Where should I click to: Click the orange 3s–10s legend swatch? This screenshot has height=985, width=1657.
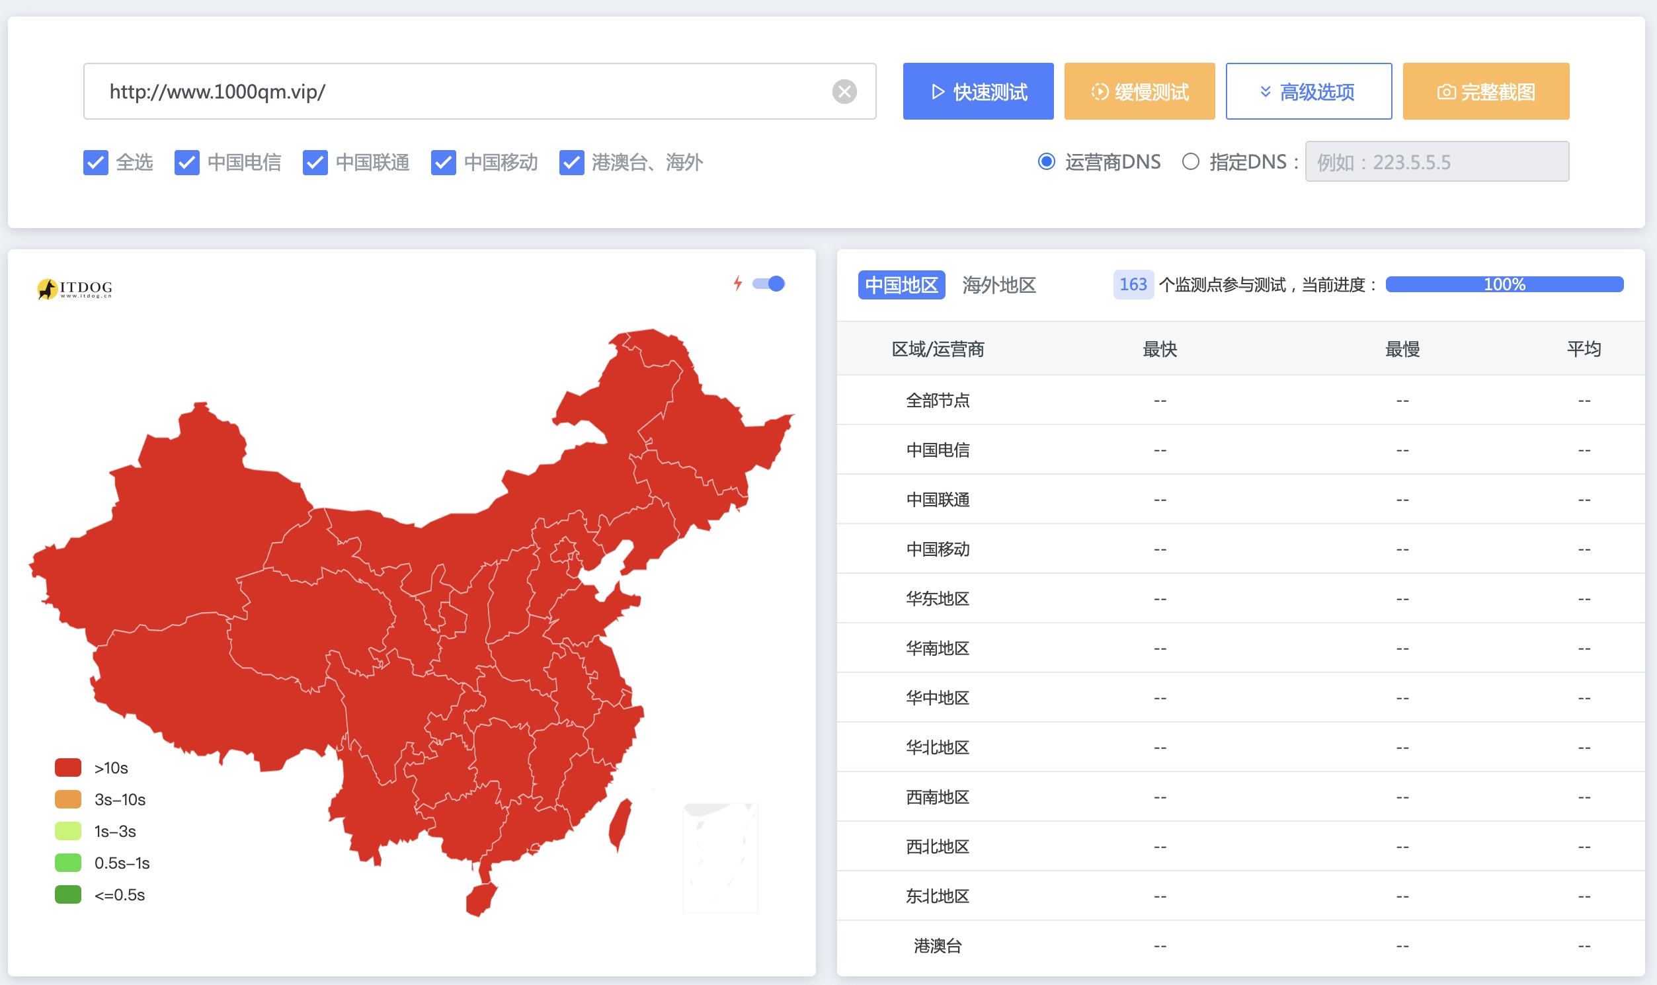pos(67,799)
